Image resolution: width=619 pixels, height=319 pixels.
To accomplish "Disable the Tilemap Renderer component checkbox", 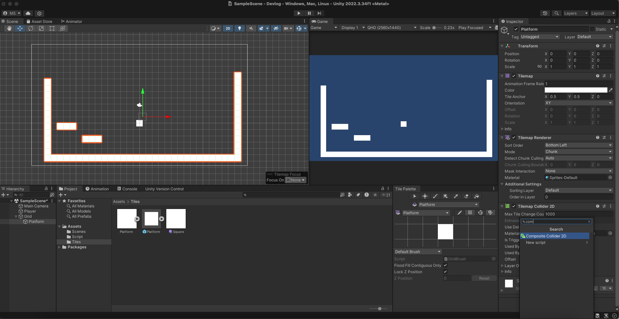I will [514, 137].
